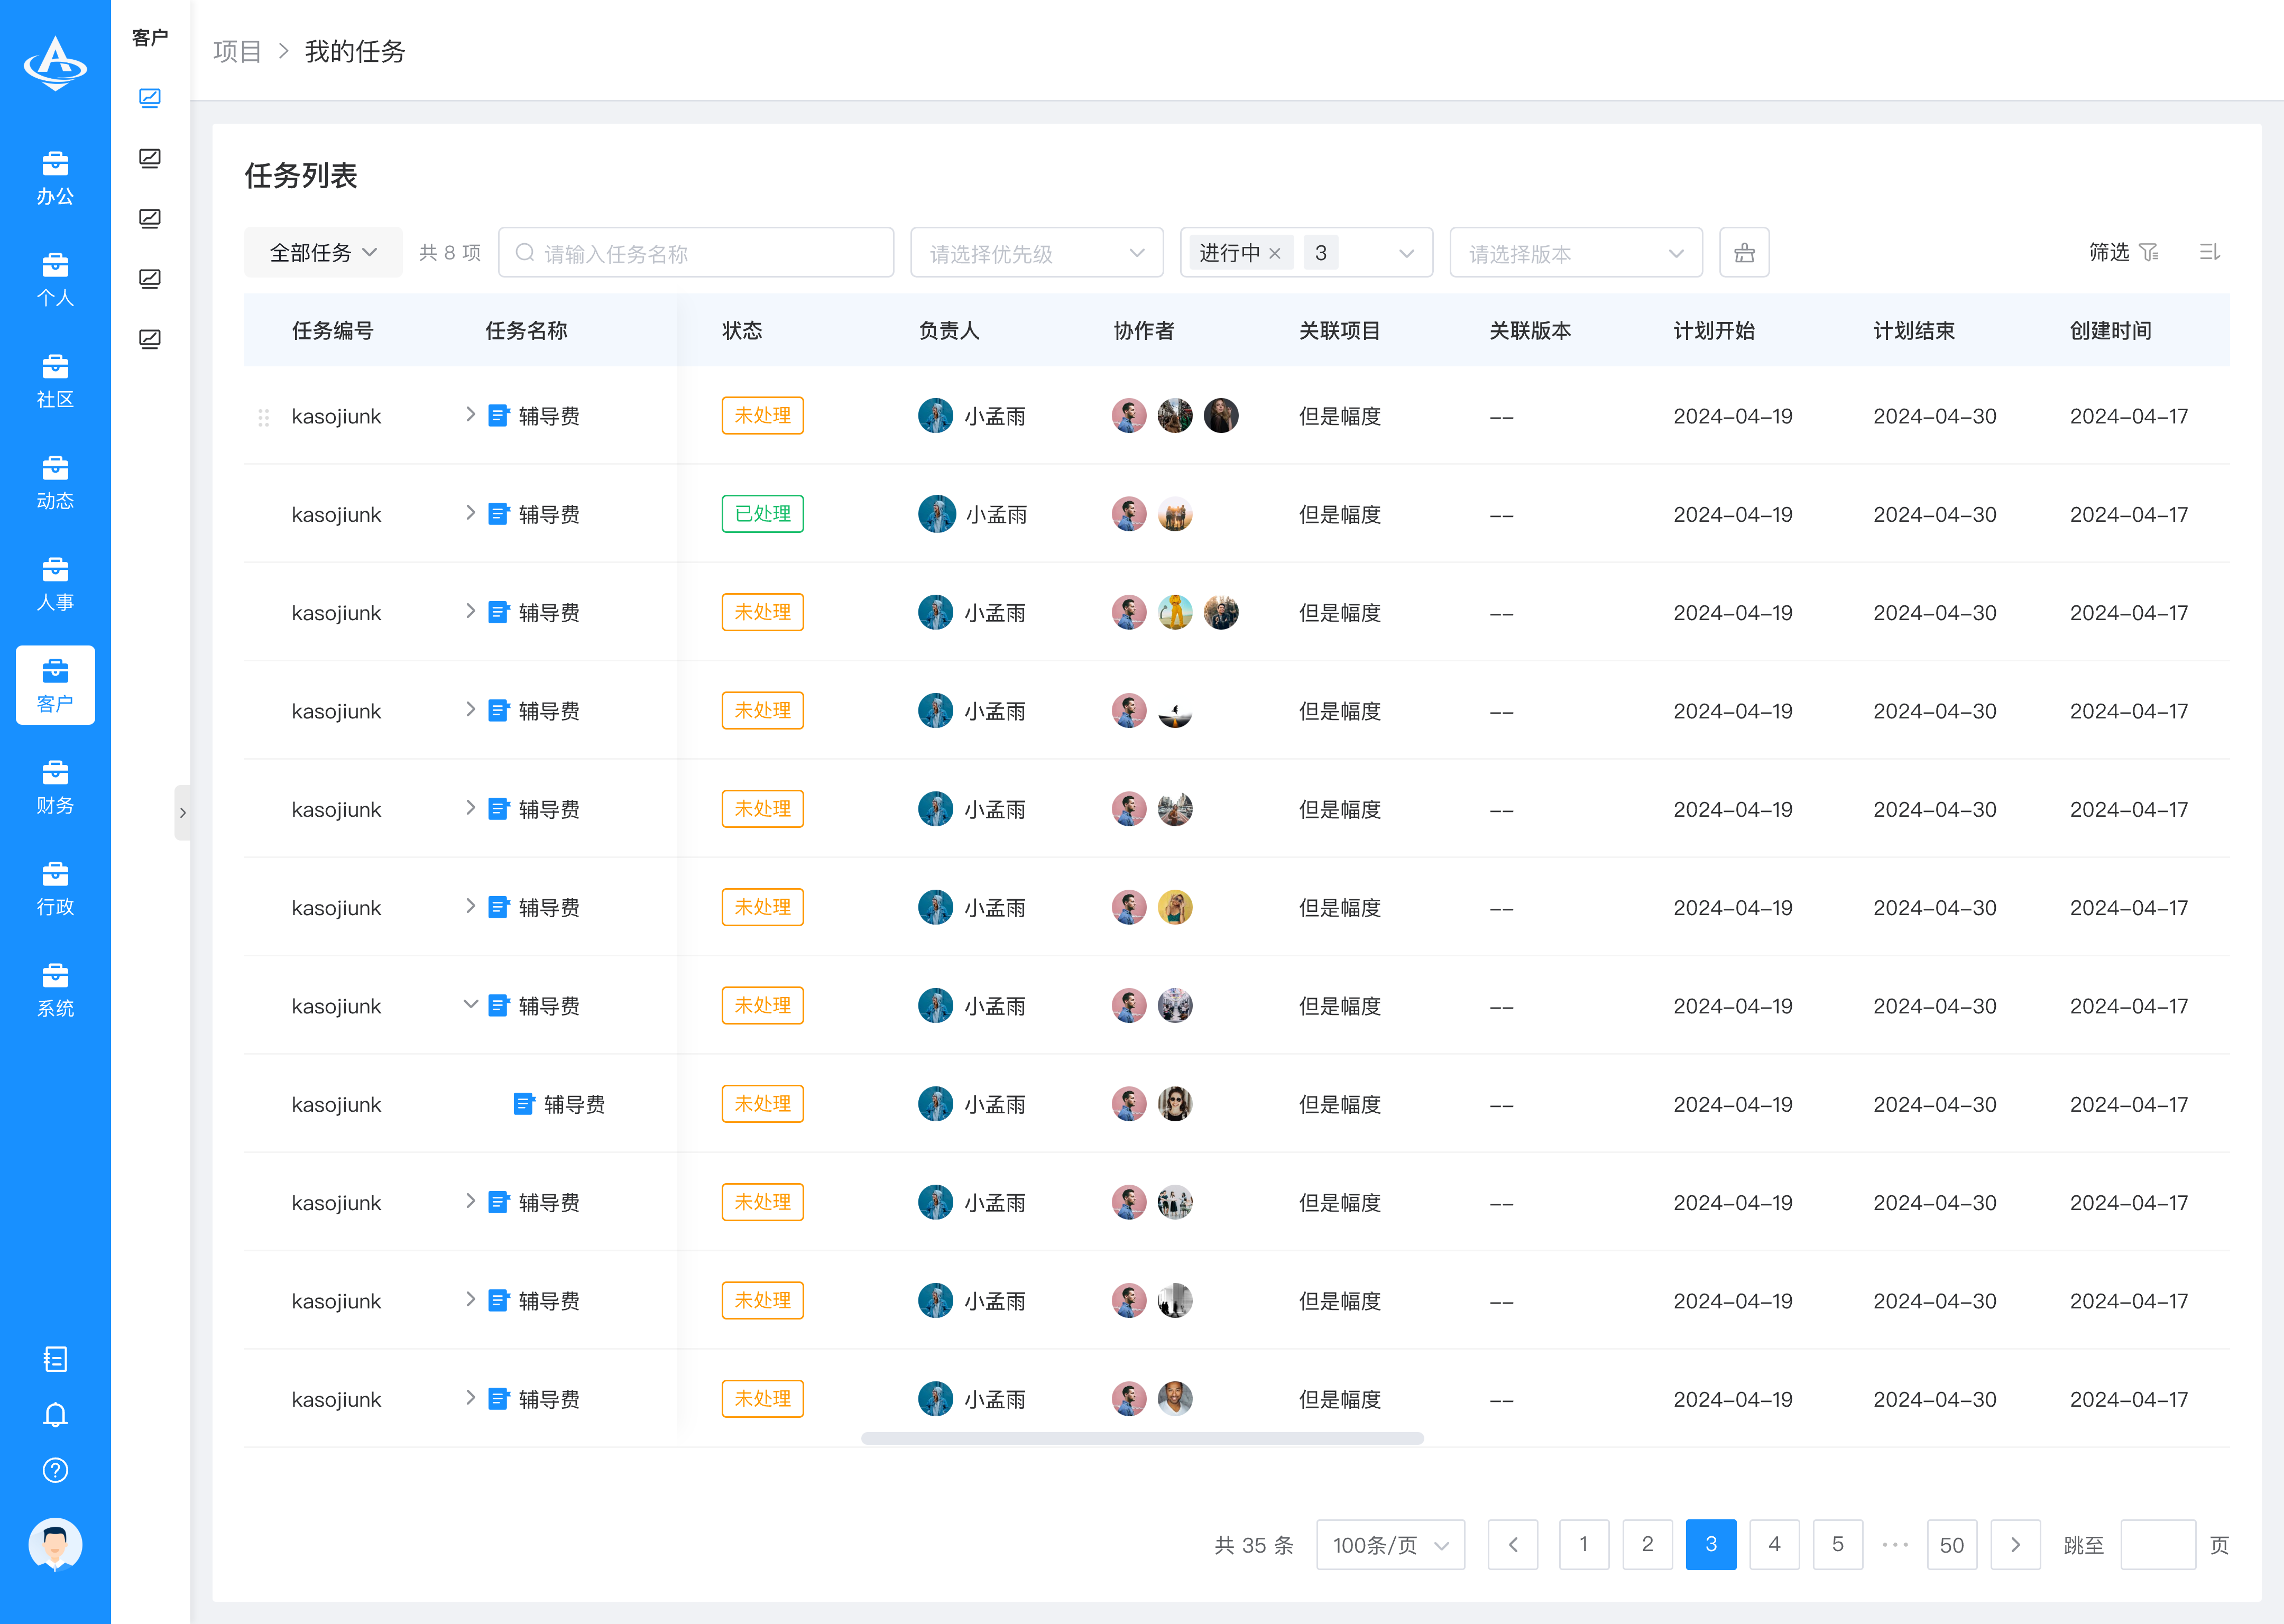Select the highlighted blue chart icon in 客户 submenu
Screen dimensions: 2284x1624
coord(150,98)
